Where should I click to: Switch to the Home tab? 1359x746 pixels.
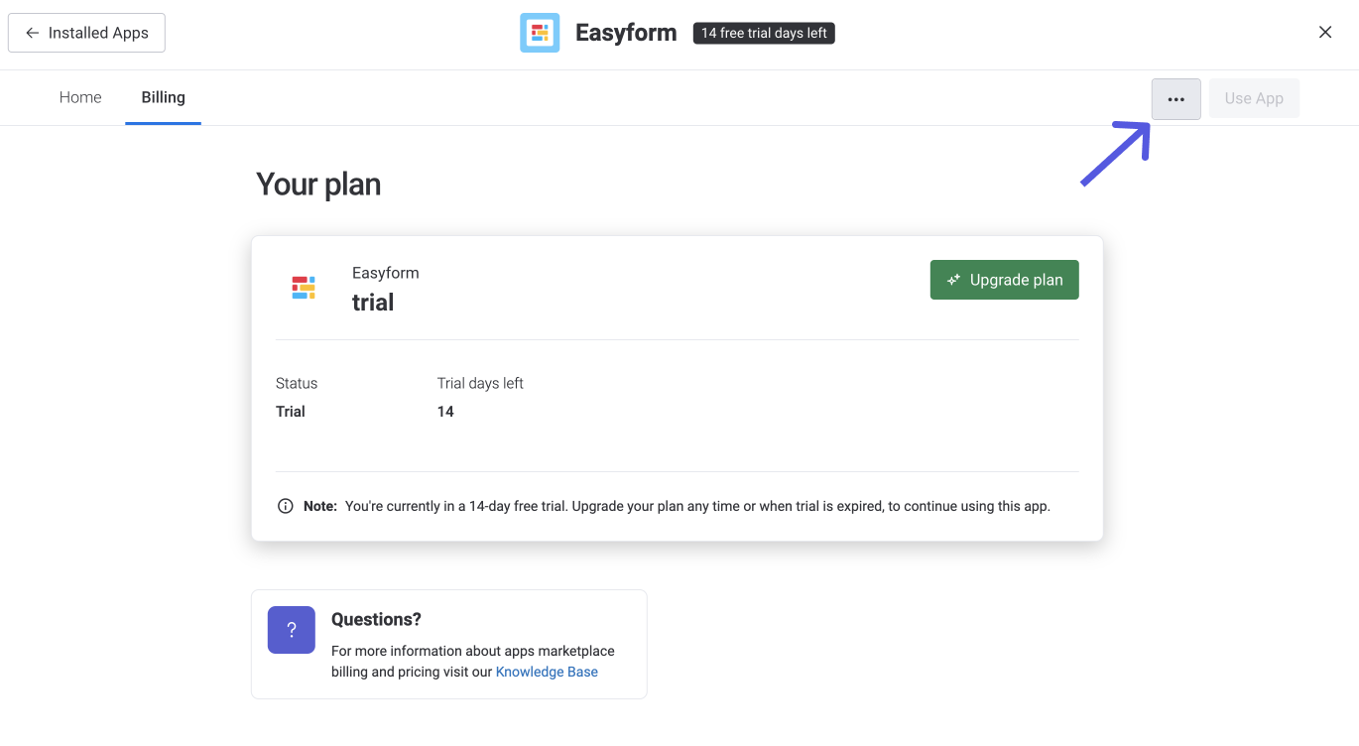[x=79, y=97]
